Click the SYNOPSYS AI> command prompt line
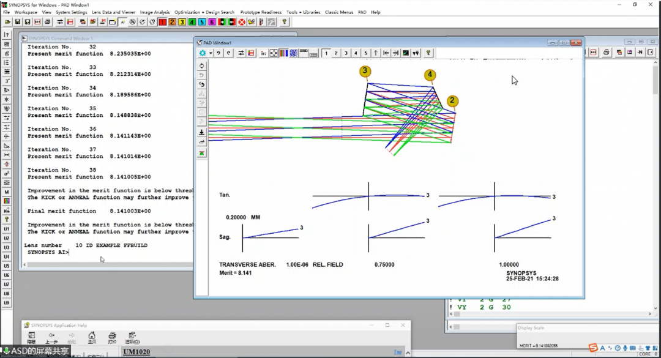 coord(48,252)
